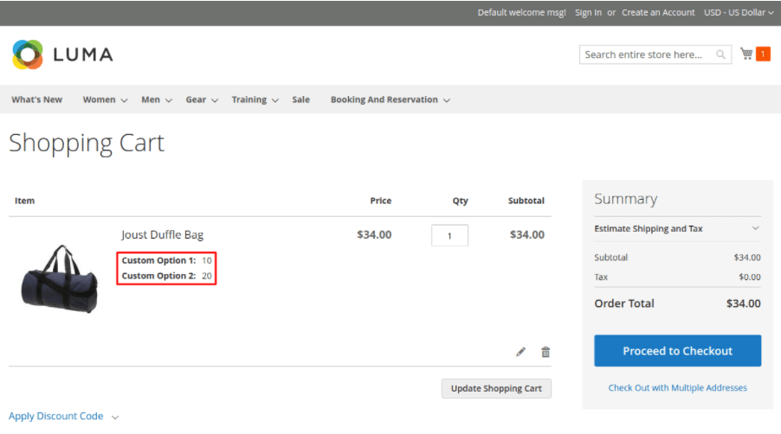
Task: Click the Qty input box
Action: [x=449, y=236]
